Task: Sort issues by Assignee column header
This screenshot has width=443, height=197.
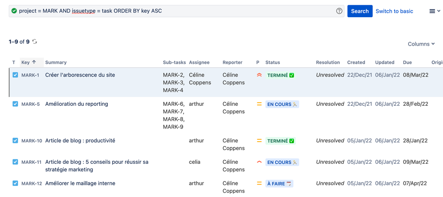Action: point(199,62)
